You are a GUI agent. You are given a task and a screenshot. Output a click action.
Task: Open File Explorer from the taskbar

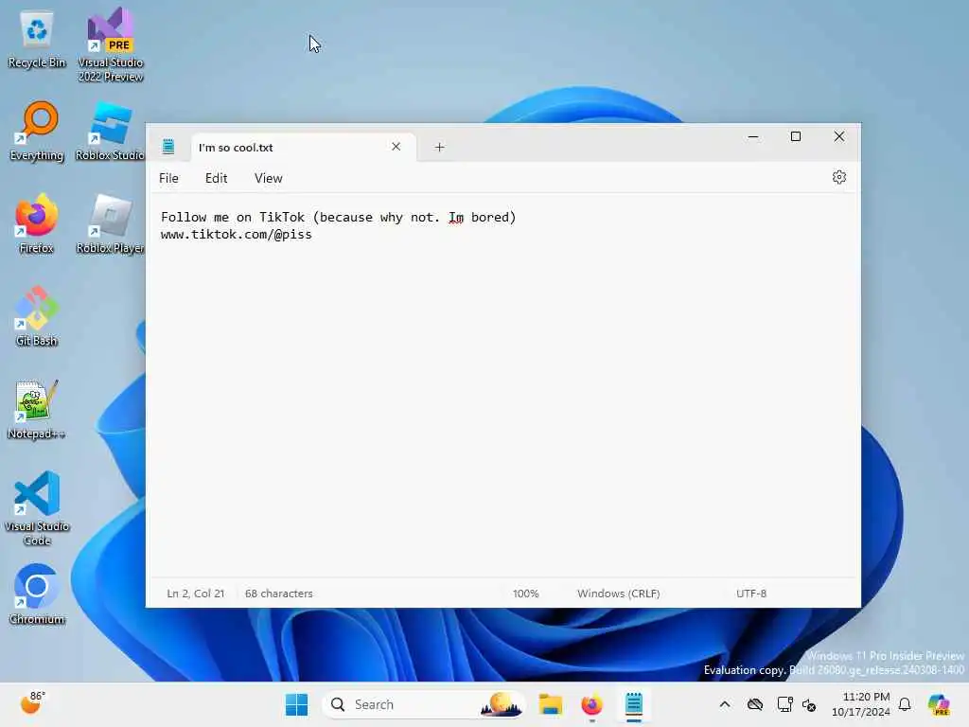(550, 704)
